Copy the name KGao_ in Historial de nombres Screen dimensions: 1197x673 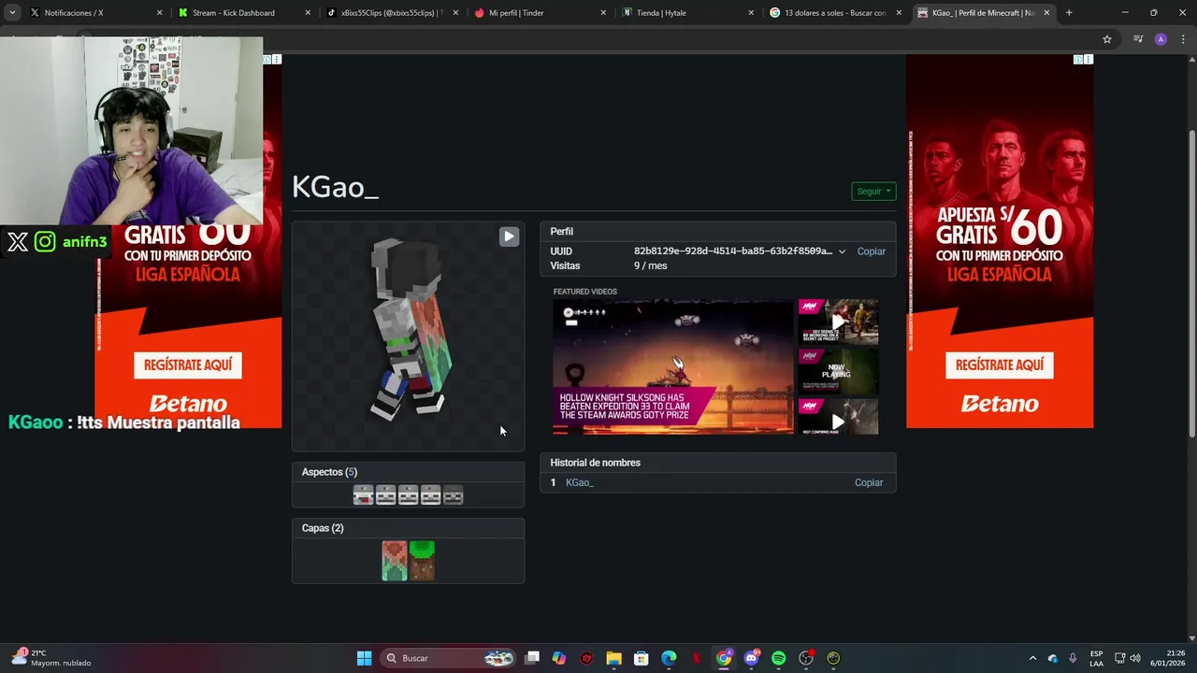pos(869,482)
